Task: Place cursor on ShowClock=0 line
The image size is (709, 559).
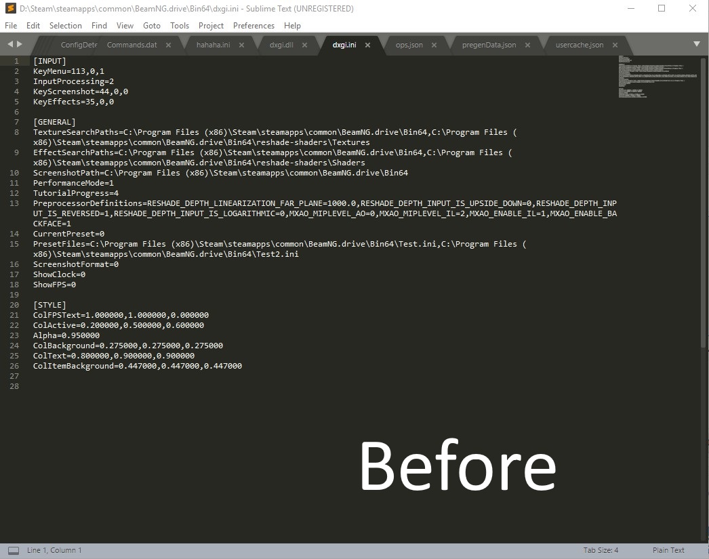Action: point(59,274)
